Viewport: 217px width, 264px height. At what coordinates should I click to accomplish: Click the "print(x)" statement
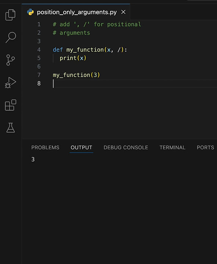(x=73, y=58)
